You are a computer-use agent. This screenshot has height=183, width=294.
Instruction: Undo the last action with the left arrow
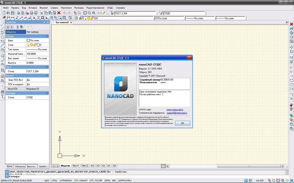(x=65, y=13)
